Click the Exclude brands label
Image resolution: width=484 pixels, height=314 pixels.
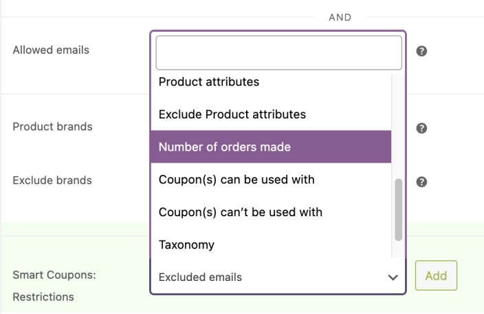[x=52, y=180]
